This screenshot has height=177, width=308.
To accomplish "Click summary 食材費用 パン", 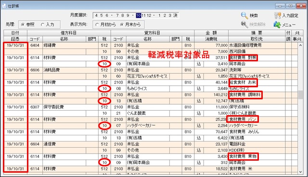I will point(243,119).
